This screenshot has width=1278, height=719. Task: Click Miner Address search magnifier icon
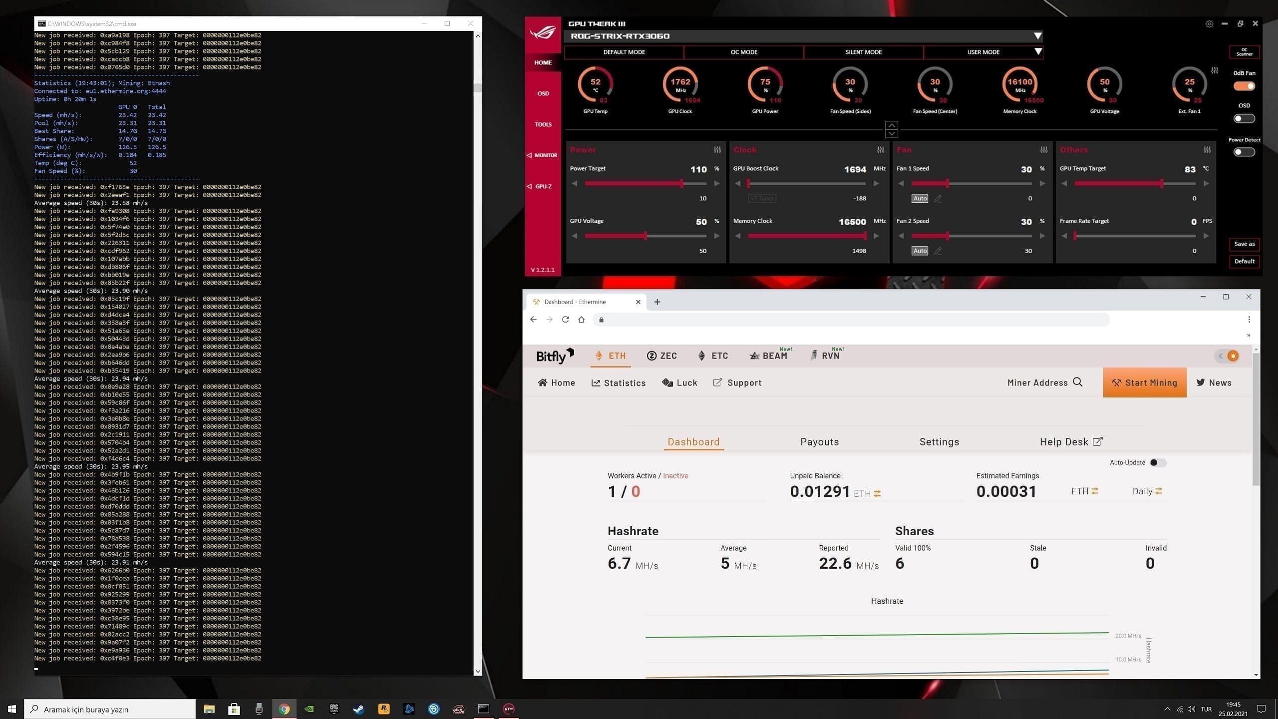1078,382
